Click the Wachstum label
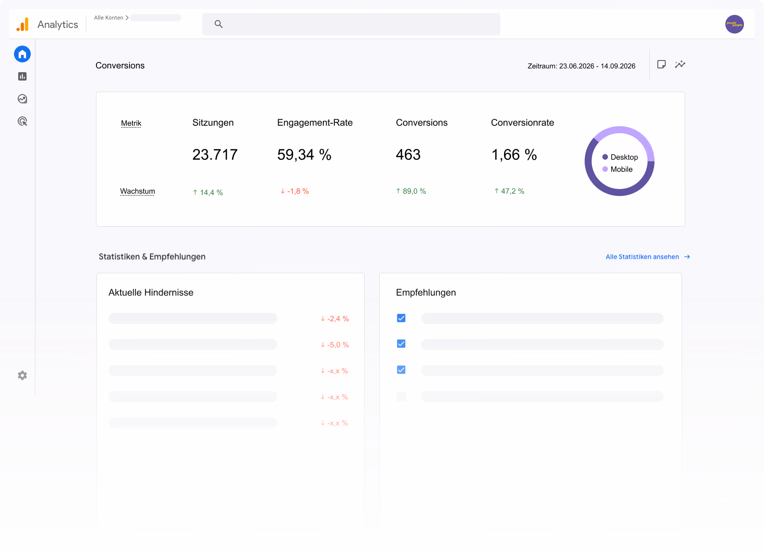 point(137,191)
